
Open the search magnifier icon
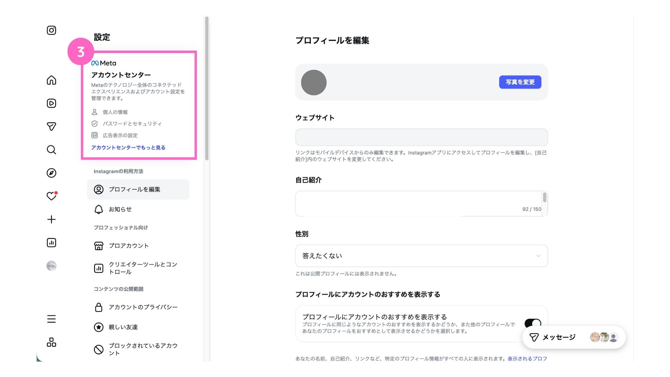[x=51, y=150]
